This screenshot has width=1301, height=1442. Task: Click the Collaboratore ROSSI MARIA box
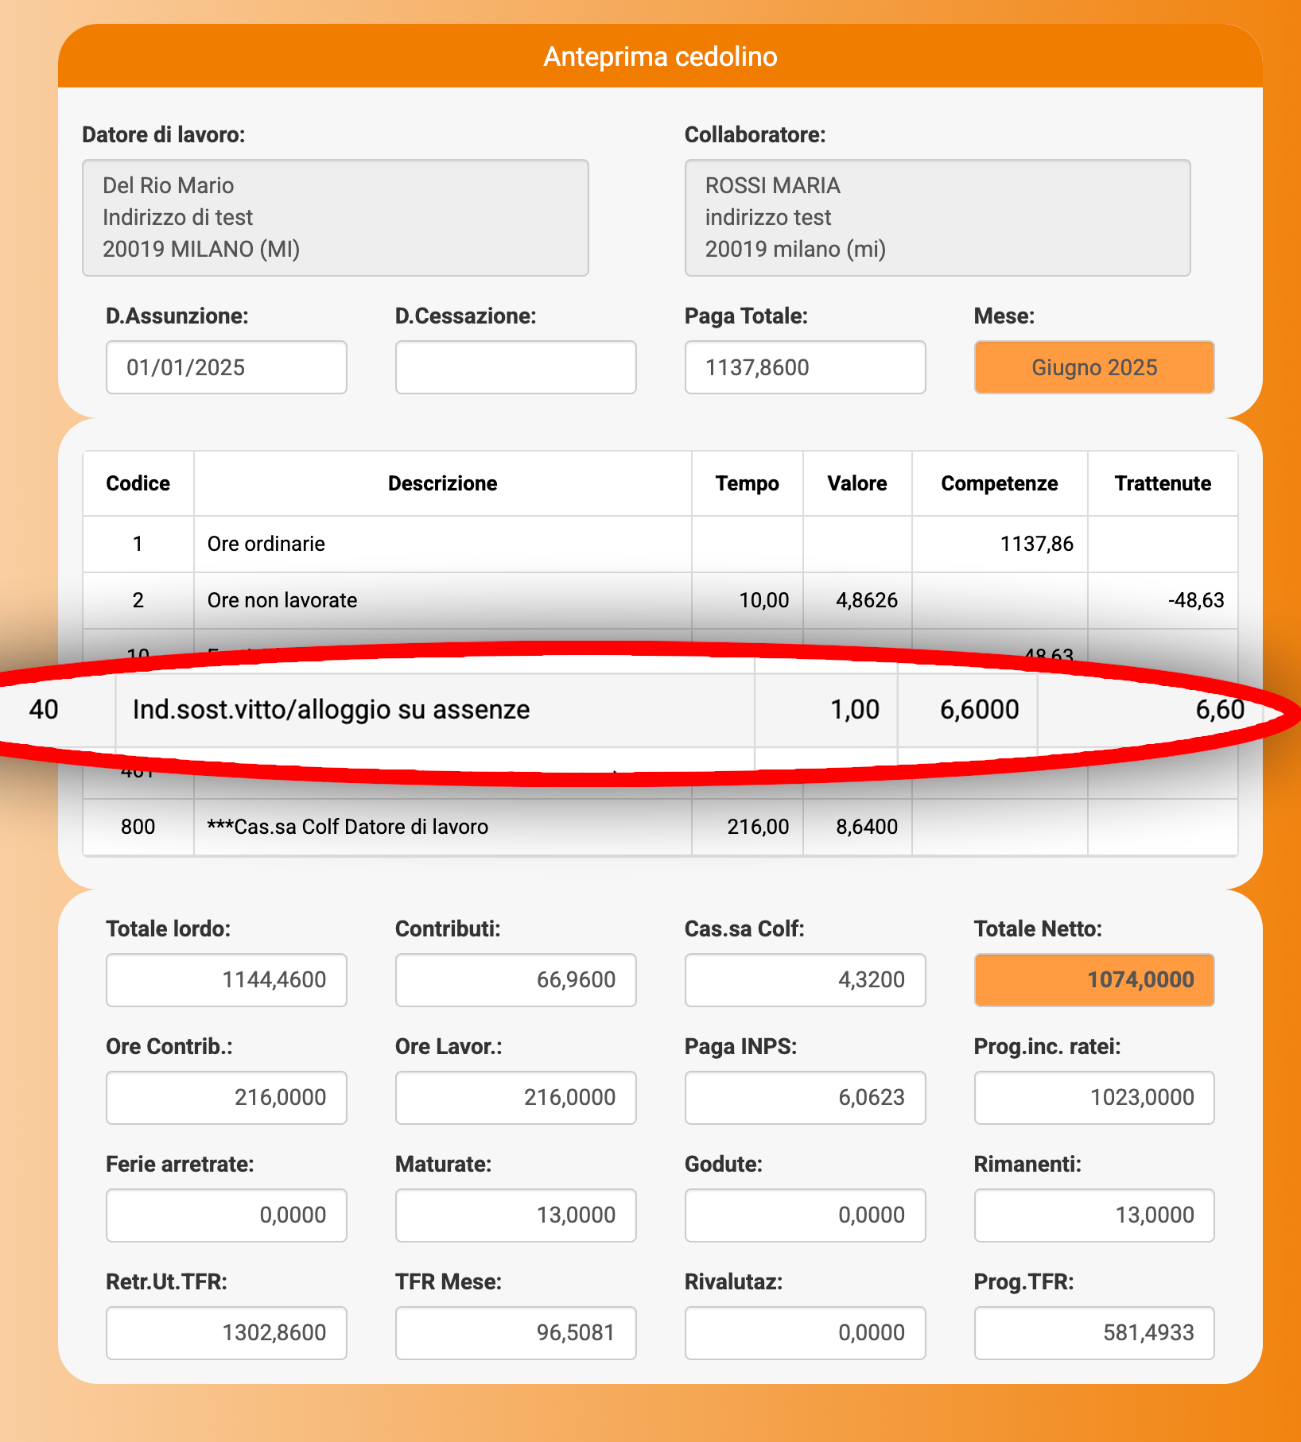937,218
